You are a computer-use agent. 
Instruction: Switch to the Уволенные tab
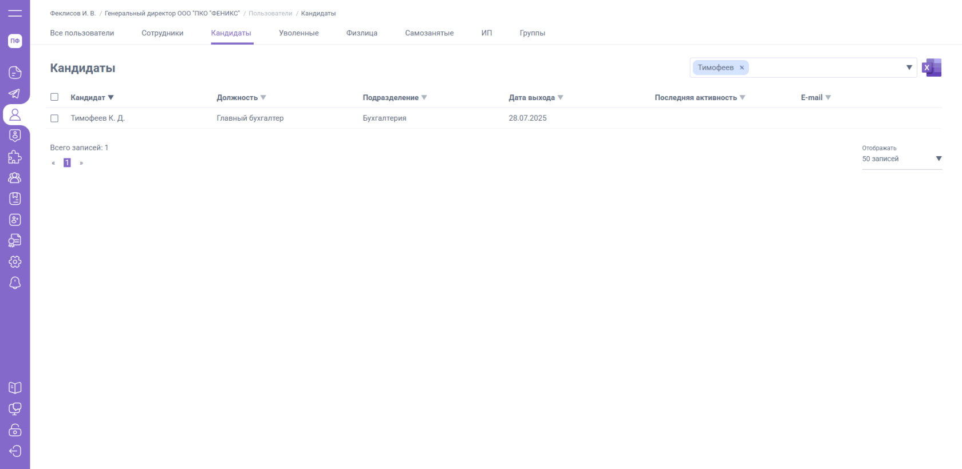(x=298, y=33)
